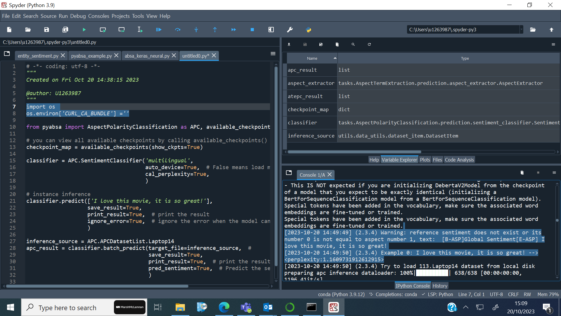This screenshot has height=316, width=561.
Task: Open Spyder preferences with the wrench icon
Action: [x=290, y=30]
